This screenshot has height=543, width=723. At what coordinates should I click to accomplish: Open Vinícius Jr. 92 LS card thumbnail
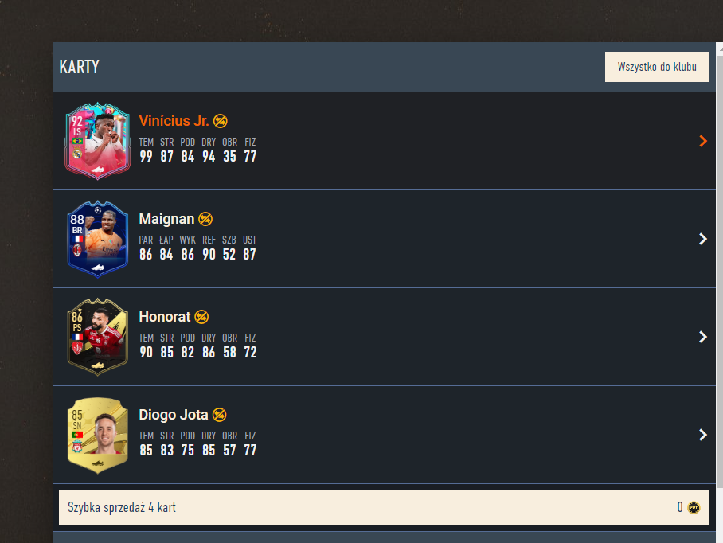tap(97, 141)
